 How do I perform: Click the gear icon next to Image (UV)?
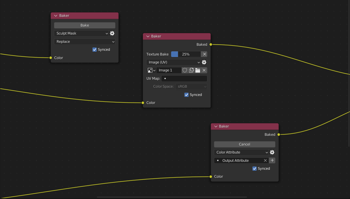204,62
